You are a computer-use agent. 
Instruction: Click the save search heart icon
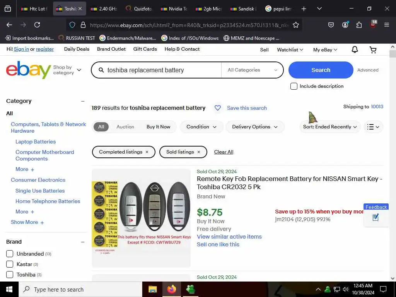click(x=217, y=108)
